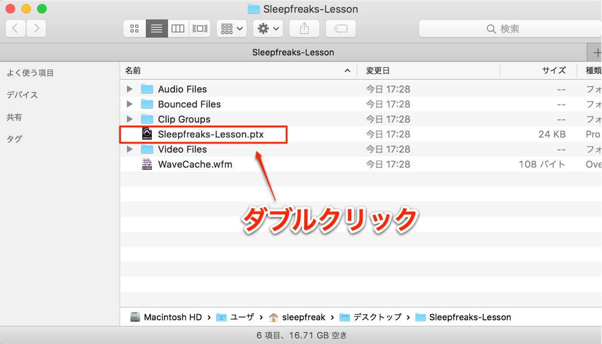This screenshot has height=344, width=602.
Task: Open the よく使う項目 sidebar section
Action: click(30, 73)
